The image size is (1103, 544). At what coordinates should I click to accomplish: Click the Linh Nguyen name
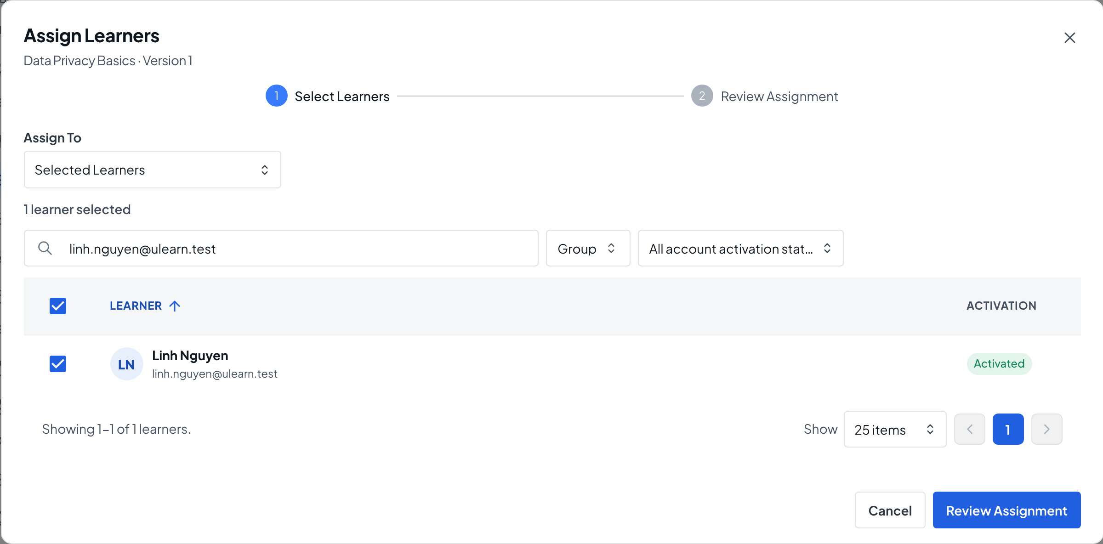pos(190,356)
